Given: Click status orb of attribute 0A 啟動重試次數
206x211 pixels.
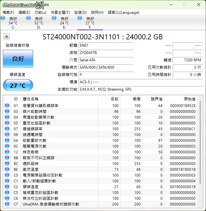Looking at the screenshot, I should click(x=7, y=140).
